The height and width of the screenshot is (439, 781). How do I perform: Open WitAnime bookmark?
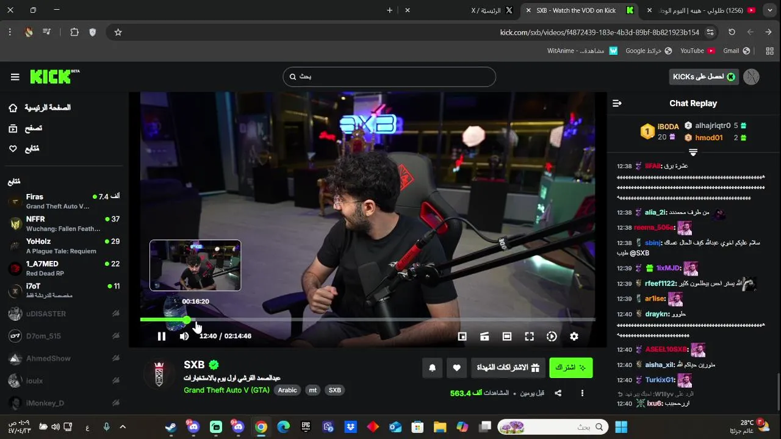point(582,51)
